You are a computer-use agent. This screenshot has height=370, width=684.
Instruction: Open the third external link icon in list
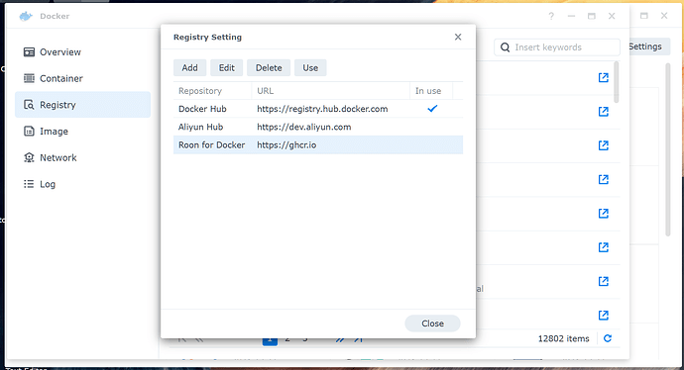pos(604,145)
